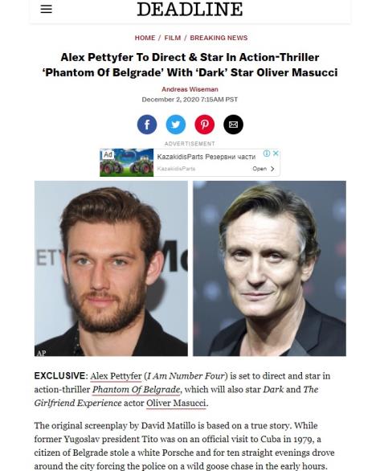Screen dimensions: 376x471
Task: Open Phantom Of Belgrade link
Action: tap(136, 390)
